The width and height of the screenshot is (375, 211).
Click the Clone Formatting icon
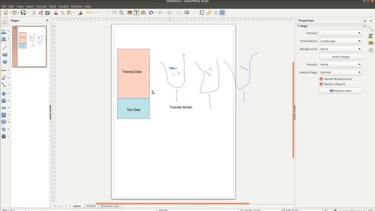tap(80, 13)
